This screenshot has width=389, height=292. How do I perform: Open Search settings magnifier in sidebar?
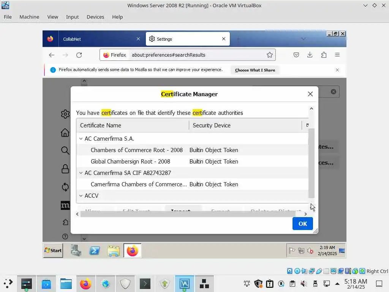(65, 150)
